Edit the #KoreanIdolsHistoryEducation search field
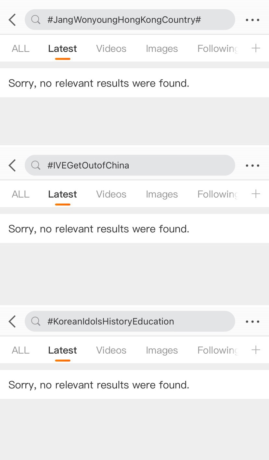The width and height of the screenshot is (269, 460). tap(130, 322)
